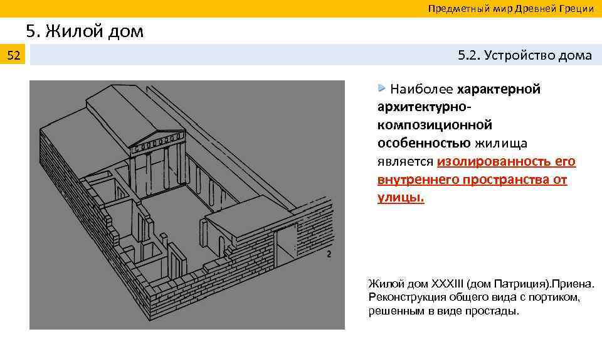Image resolution: width=602 pixels, height=339 pixels.
Task: Click the caption line "Реконструкция общего вида с портиком,"
Action: click(474, 298)
